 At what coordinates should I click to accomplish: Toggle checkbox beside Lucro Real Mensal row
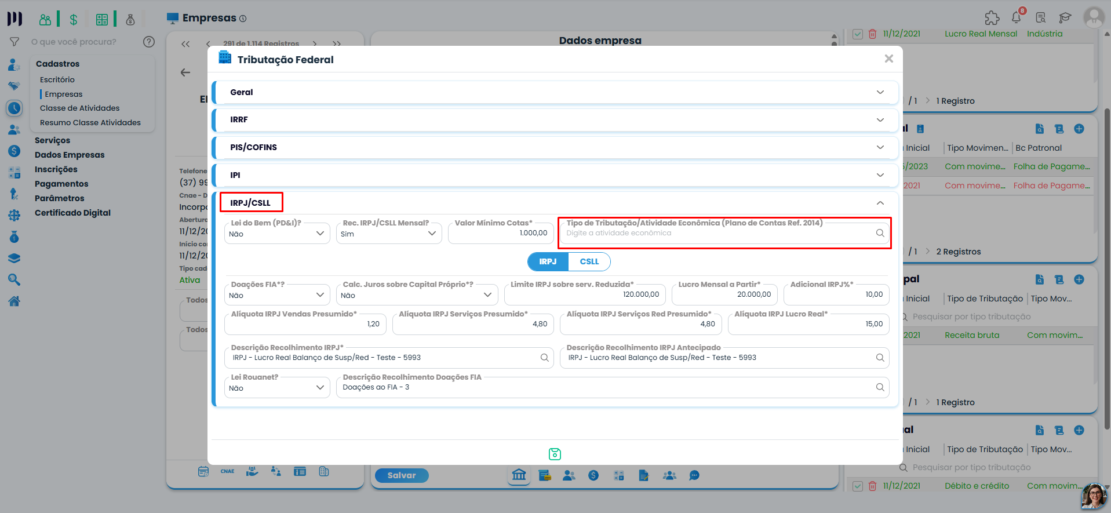pos(858,34)
